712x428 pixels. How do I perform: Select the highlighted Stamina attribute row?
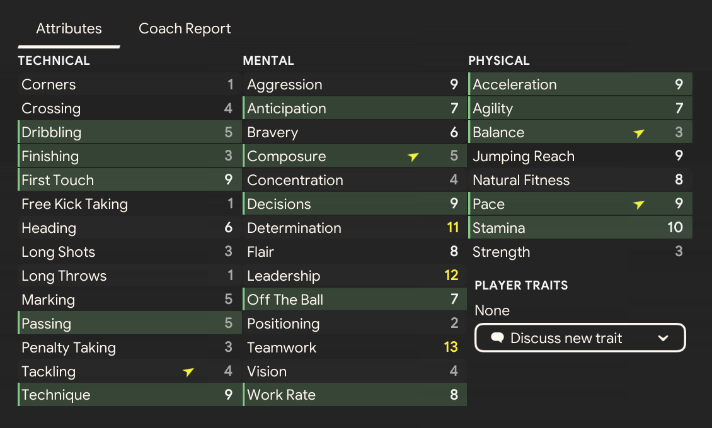coord(580,228)
